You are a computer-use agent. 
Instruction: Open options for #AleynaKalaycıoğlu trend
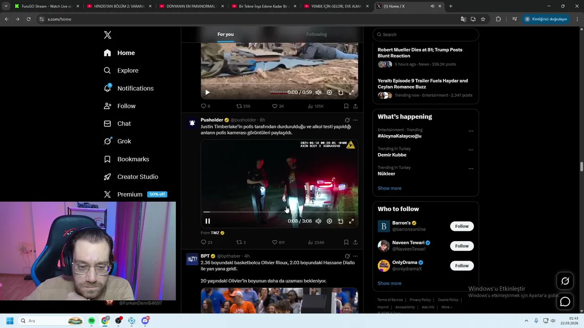tap(471, 131)
